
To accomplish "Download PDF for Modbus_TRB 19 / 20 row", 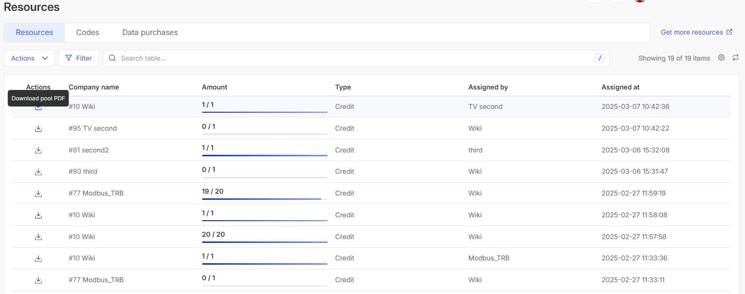I will (38, 194).
